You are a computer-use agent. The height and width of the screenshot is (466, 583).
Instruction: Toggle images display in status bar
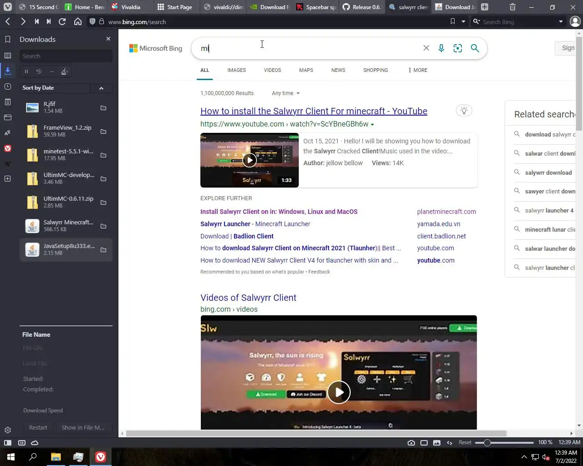pos(437,443)
